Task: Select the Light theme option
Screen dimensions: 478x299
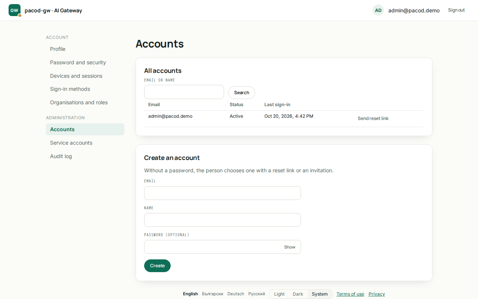Action: tap(279, 294)
